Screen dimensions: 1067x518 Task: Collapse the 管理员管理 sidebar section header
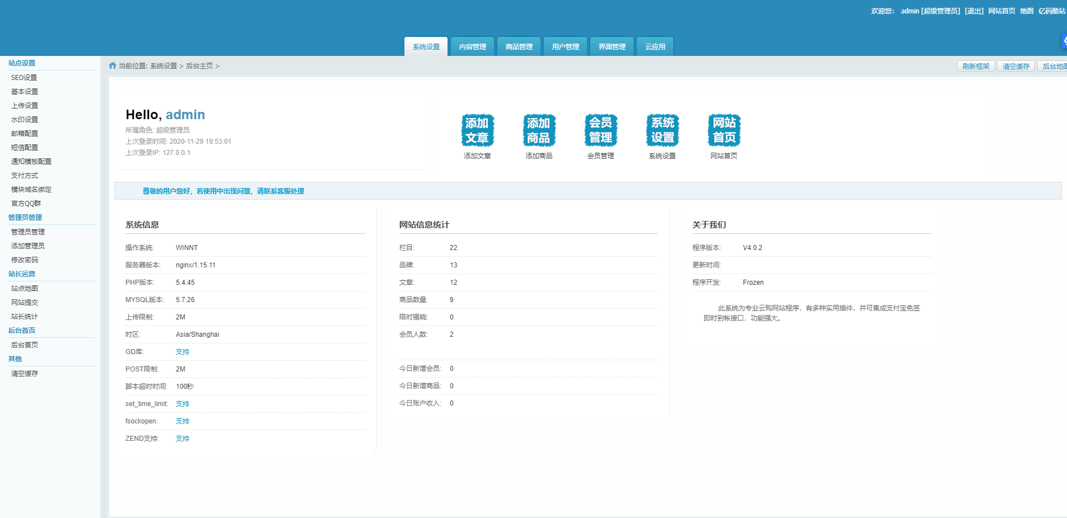coord(25,218)
